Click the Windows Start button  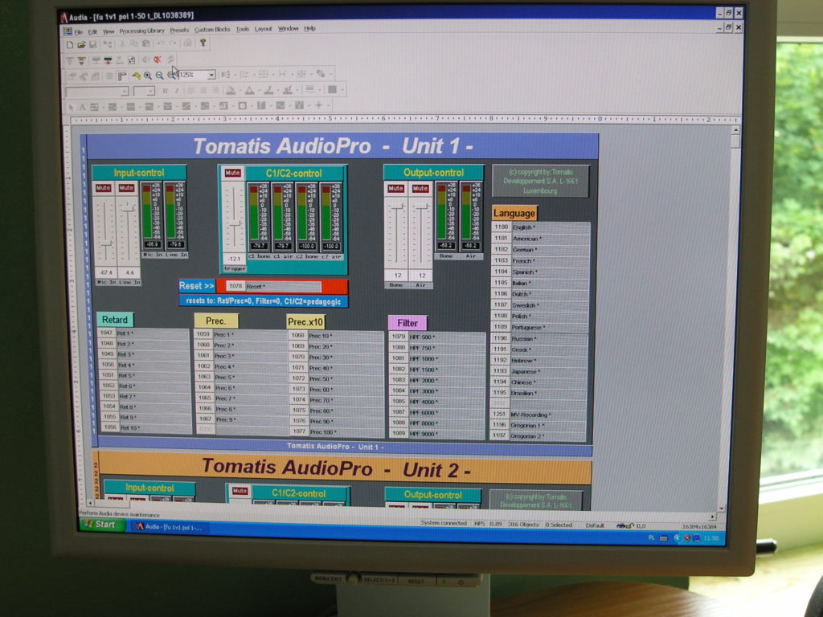(x=101, y=524)
